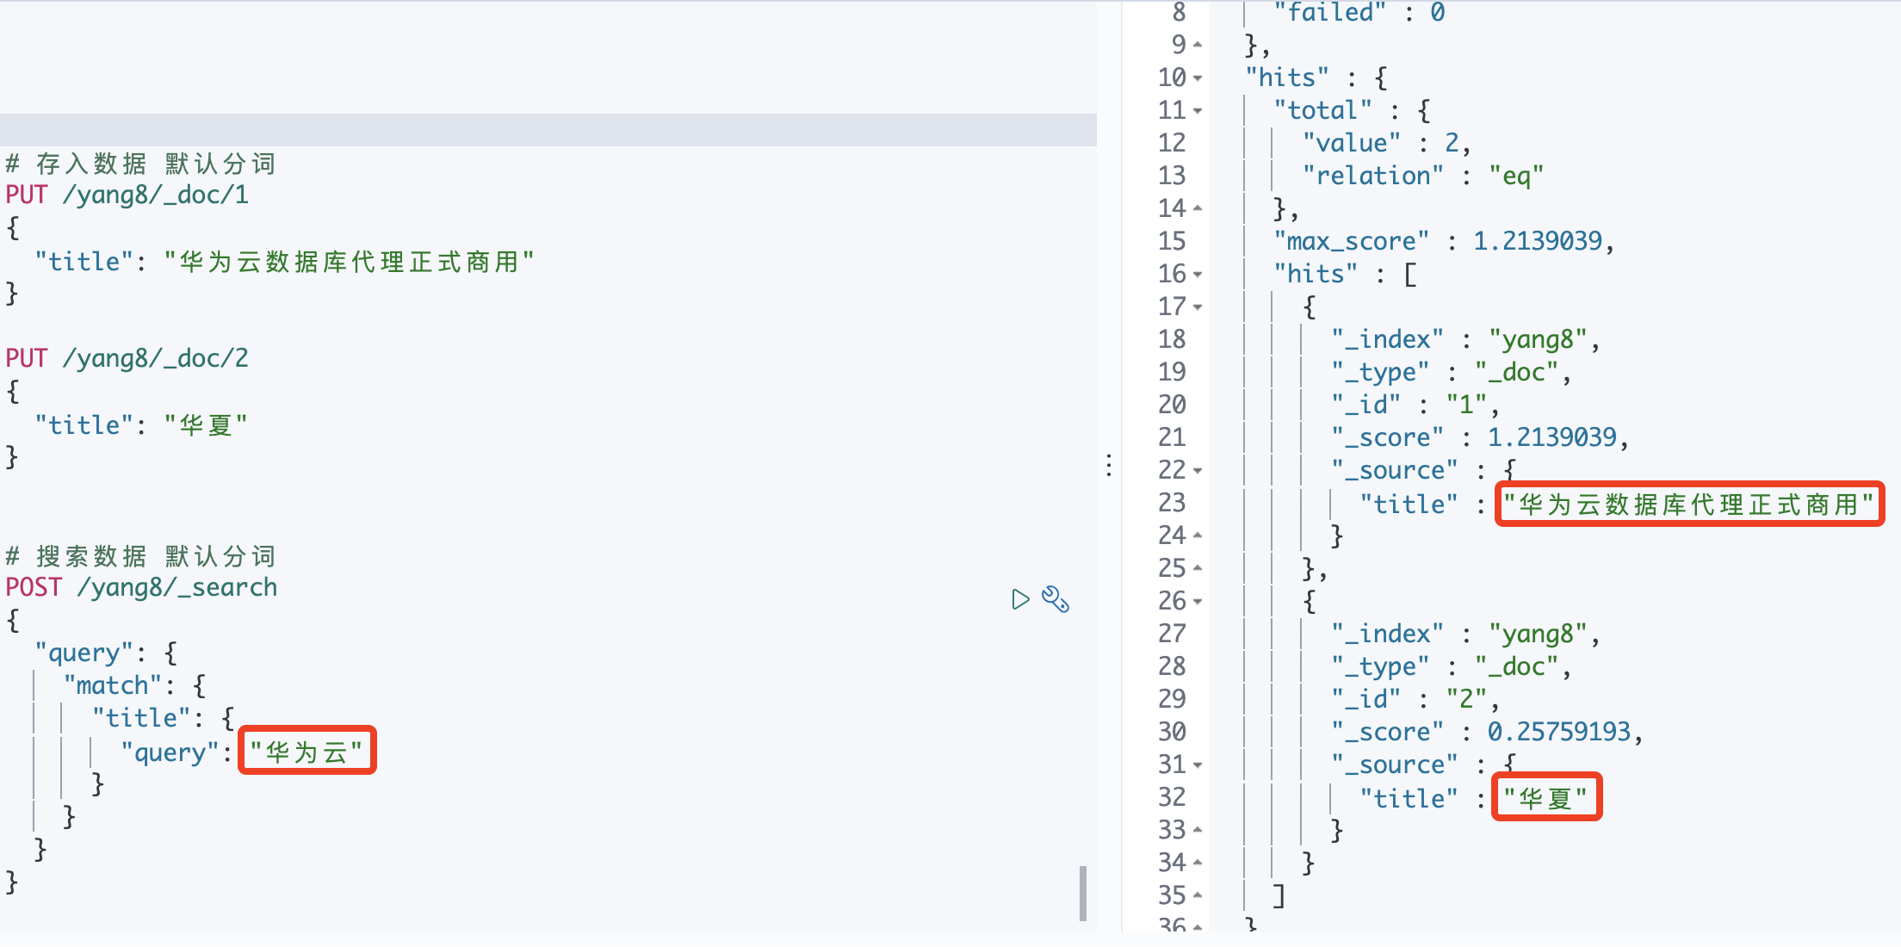
Task: Collapse the "hits" array at line 16
Action: [x=1198, y=275]
